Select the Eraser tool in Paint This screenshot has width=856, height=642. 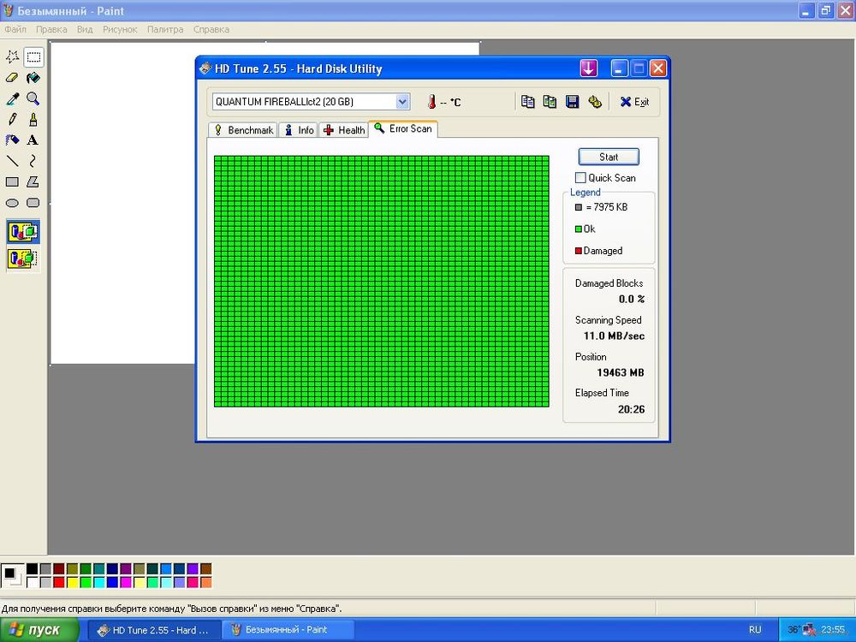(12, 78)
